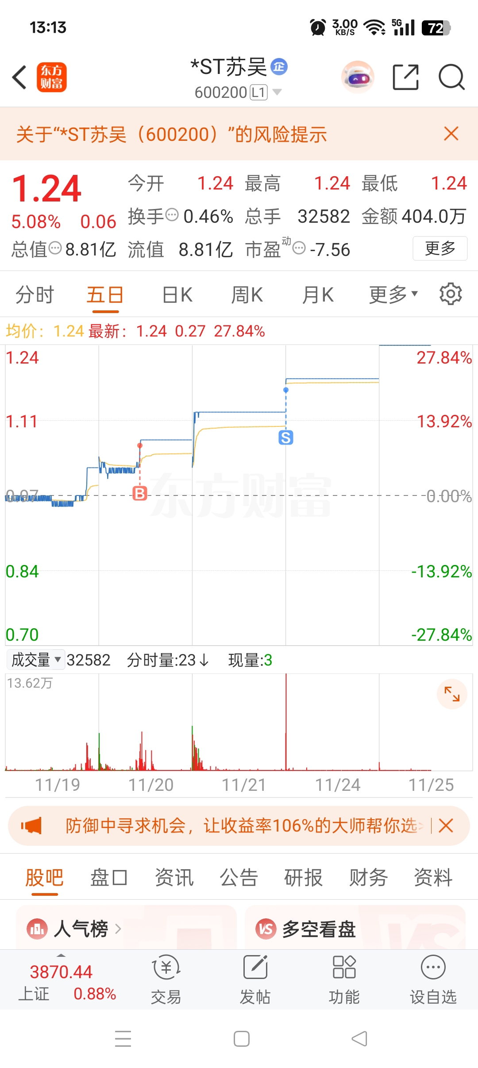This screenshot has width=478, height=1068.
Task: Open chart settings gear
Action: (451, 294)
